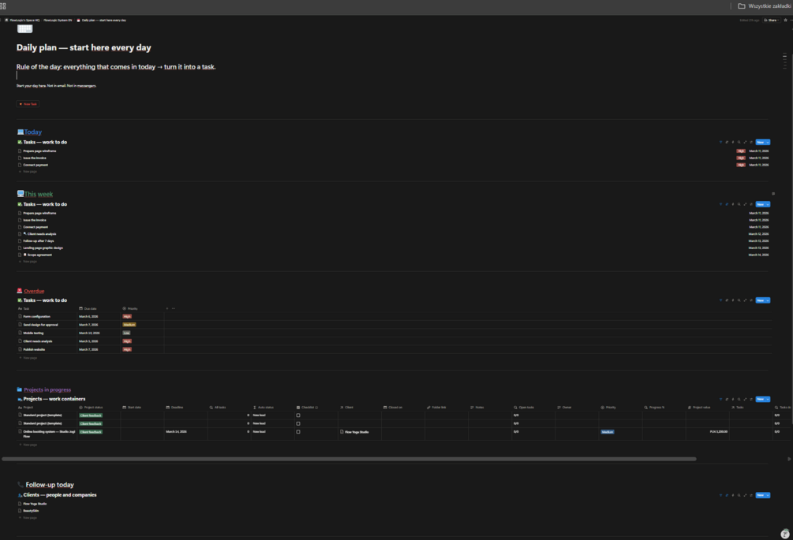The image size is (793, 540).
Task: Open the Form configuration task in the Overdue table
Action: tap(36, 317)
